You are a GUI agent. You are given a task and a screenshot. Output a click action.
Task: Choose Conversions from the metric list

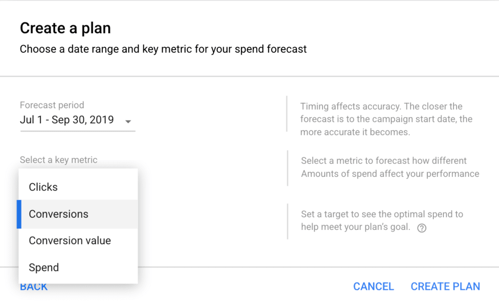78,214
